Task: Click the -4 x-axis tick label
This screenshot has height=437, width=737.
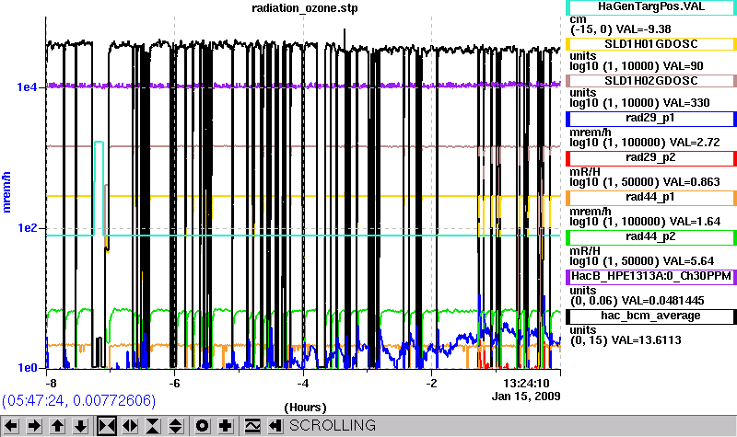Action: tap(303, 383)
